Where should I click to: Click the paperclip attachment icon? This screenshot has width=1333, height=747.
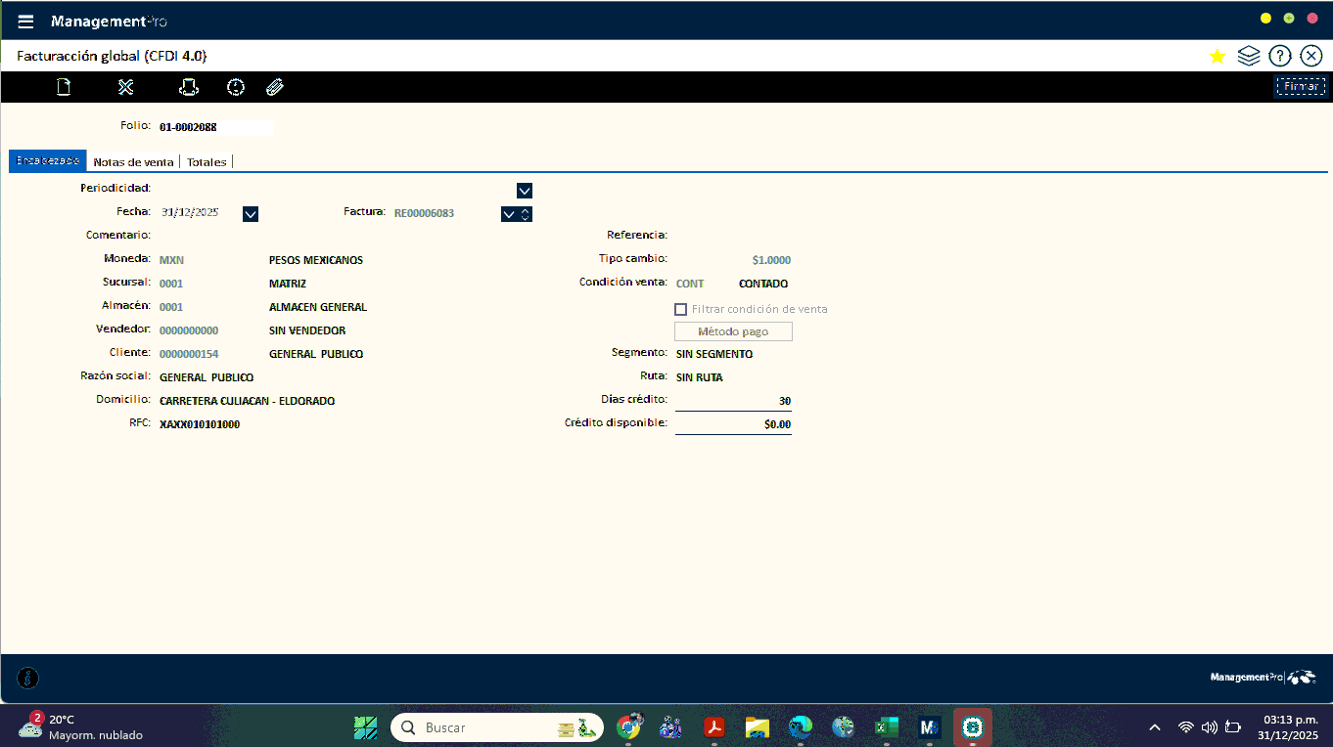275,87
